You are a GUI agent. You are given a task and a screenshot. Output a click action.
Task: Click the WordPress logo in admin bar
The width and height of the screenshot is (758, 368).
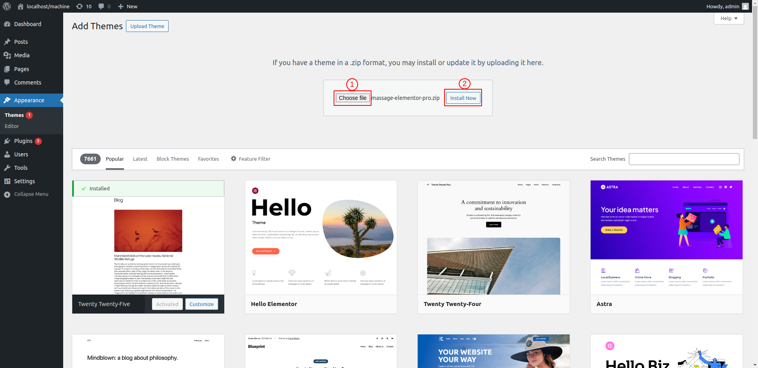[7, 6]
